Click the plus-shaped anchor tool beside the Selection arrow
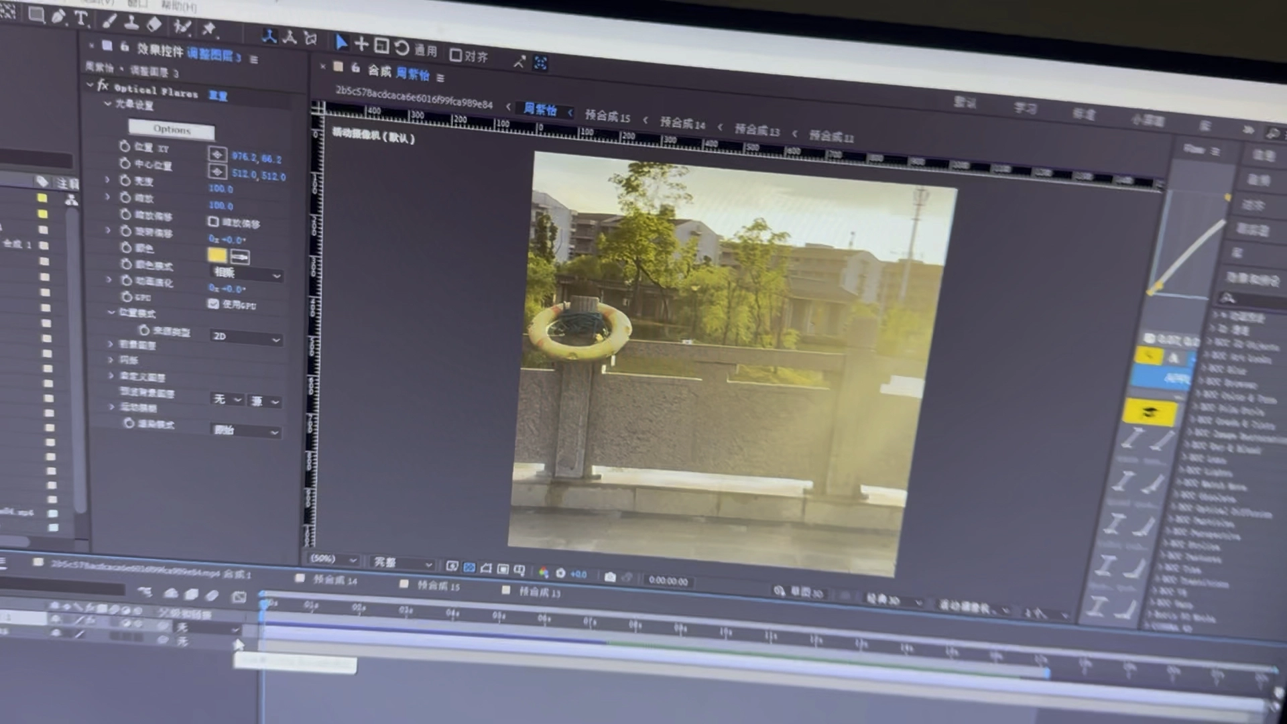This screenshot has width=1287, height=724. (x=361, y=44)
